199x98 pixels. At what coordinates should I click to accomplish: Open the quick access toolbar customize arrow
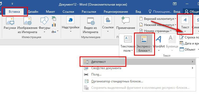[x=12, y=4]
